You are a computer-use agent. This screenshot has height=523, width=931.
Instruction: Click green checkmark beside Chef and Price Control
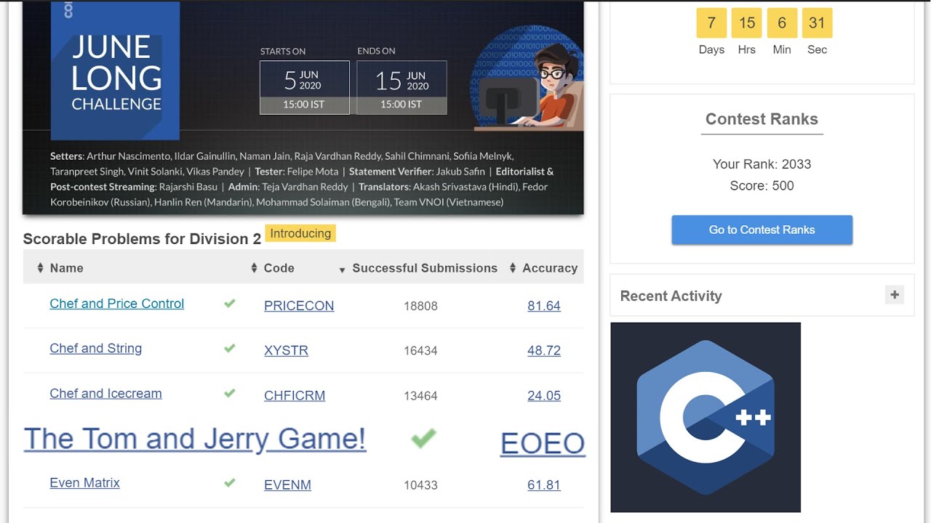(x=230, y=304)
